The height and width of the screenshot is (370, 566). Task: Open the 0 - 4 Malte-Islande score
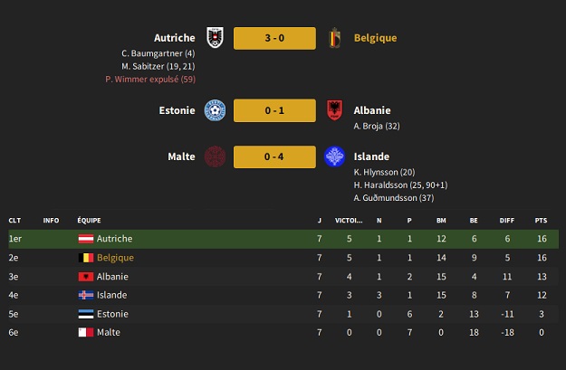pos(274,157)
